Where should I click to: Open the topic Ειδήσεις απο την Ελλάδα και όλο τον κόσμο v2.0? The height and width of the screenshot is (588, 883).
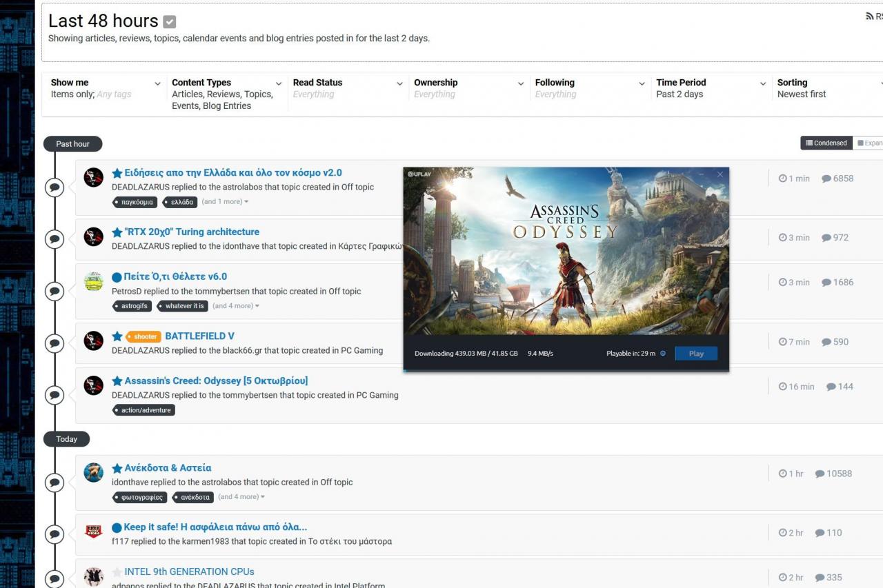(x=233, y=173)
